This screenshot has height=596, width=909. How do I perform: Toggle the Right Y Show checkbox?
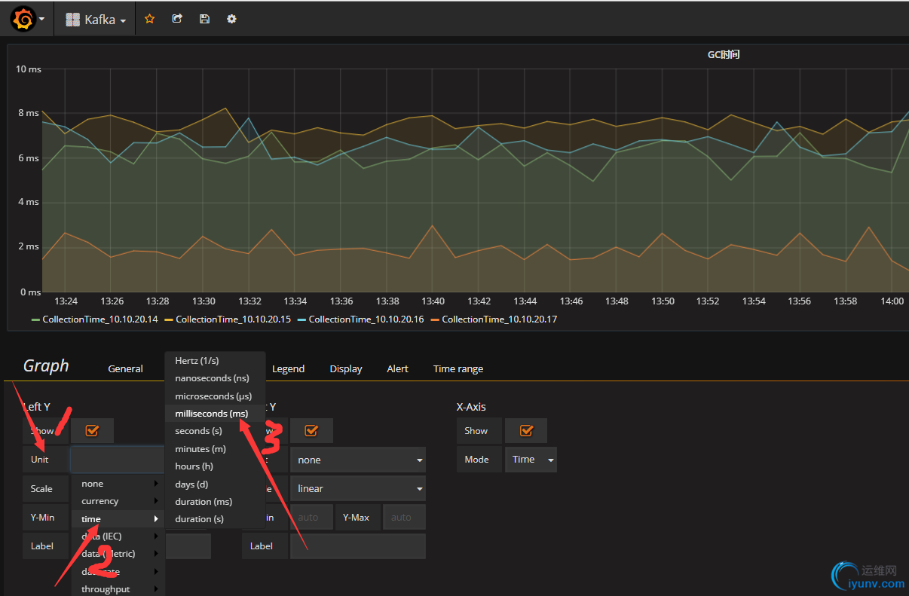(x=311, y=431)
